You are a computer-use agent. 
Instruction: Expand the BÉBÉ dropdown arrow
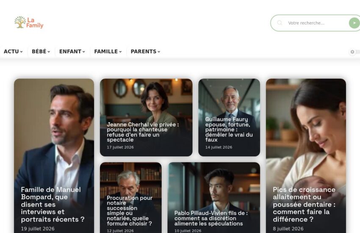pyautogui.click(x=49, y=52)
